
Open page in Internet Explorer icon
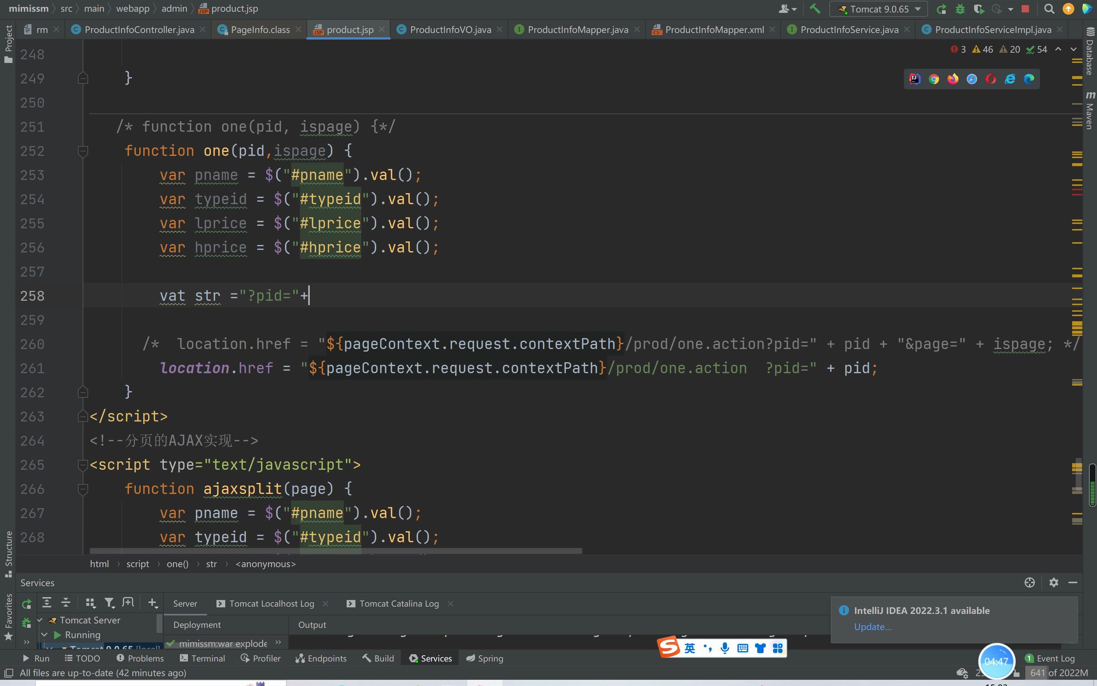(1010, 79)
